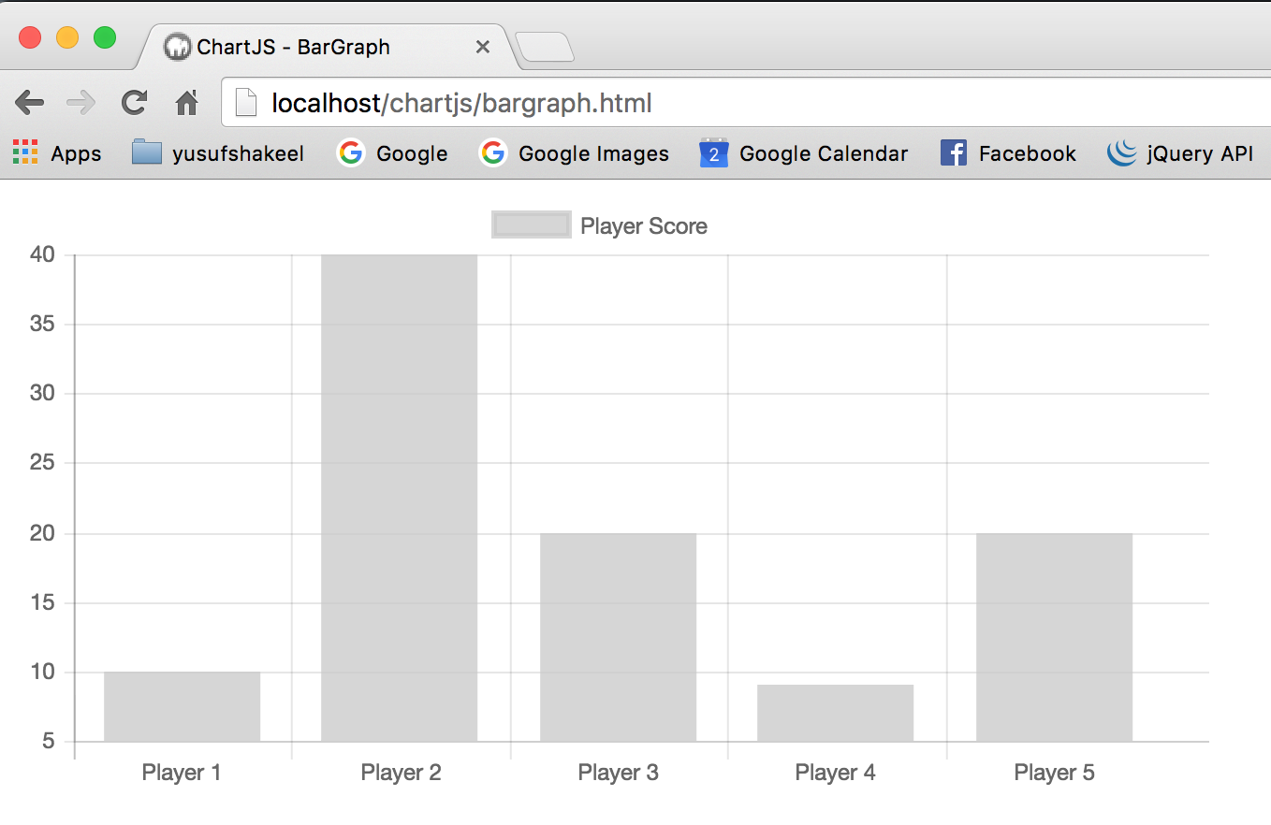Click the Player 4 axis label

pyautogui.click(x=836, y=773)
